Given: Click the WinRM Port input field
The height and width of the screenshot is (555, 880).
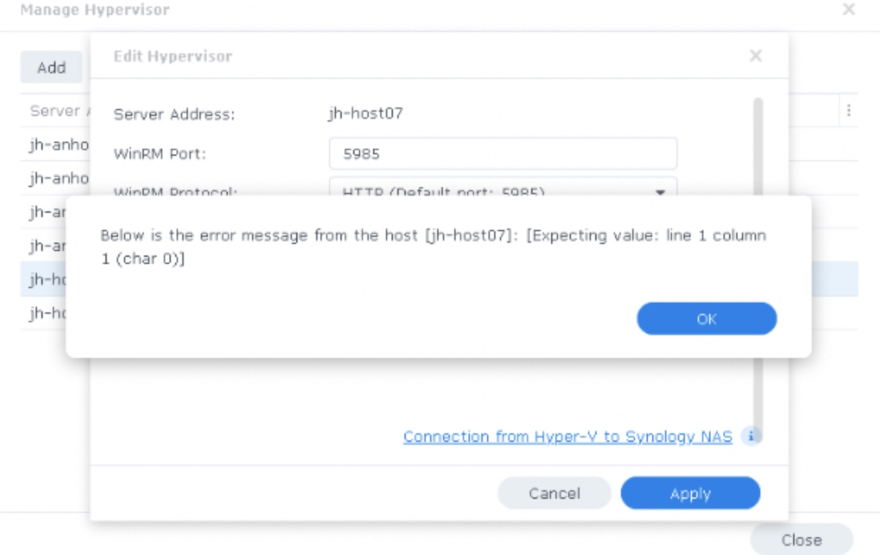Looking at the screenshot, I should [503, 154].
